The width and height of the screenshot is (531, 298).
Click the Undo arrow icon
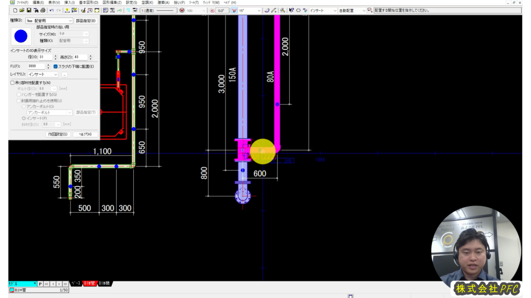pos(51,10)
